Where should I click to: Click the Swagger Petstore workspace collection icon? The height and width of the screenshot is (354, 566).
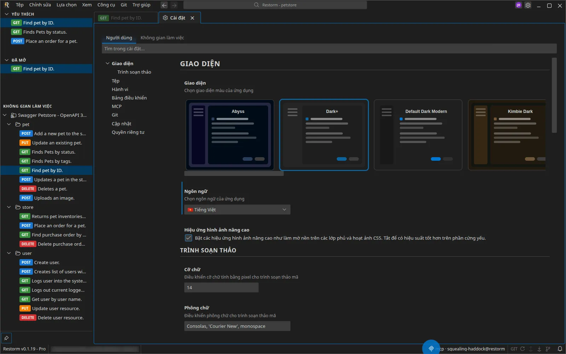coord(13,115)
